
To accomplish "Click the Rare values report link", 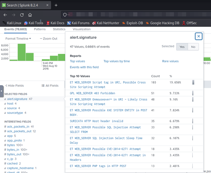I will 170,61.
